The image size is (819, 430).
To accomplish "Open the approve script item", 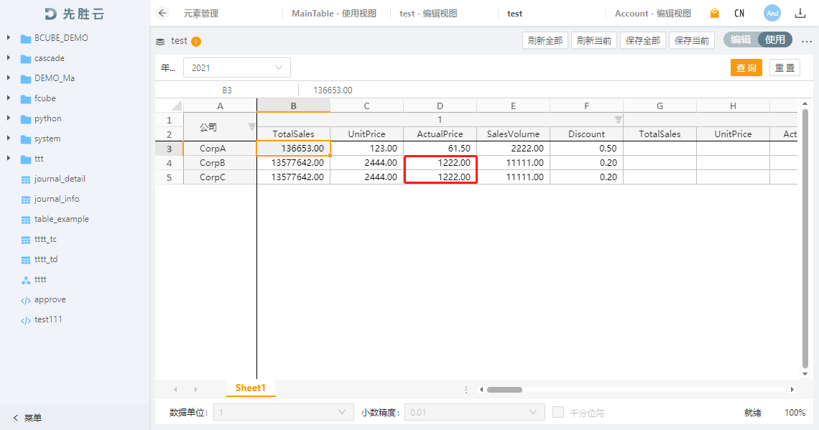I will tap(50, 299).
